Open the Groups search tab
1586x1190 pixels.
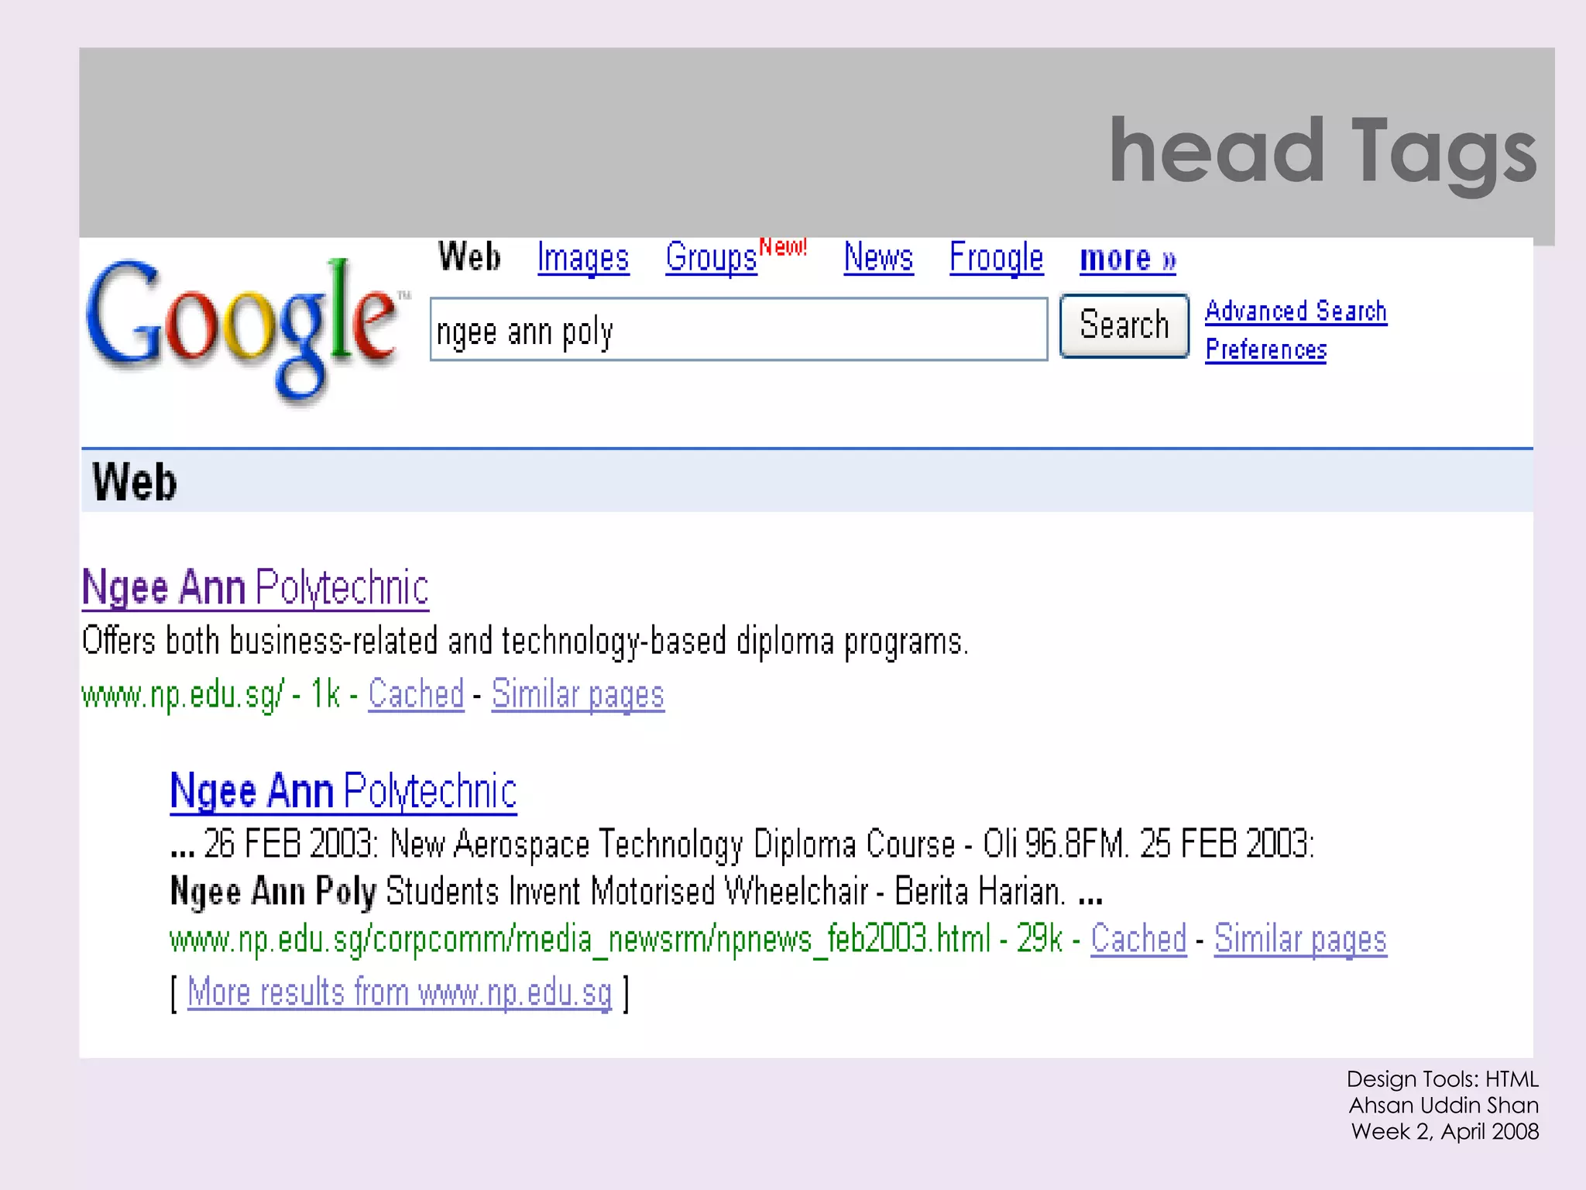pyautogui.click(x=711, y=258)
